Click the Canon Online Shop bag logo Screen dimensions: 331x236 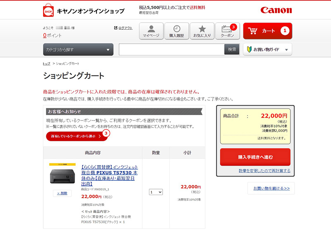[48, 10]
